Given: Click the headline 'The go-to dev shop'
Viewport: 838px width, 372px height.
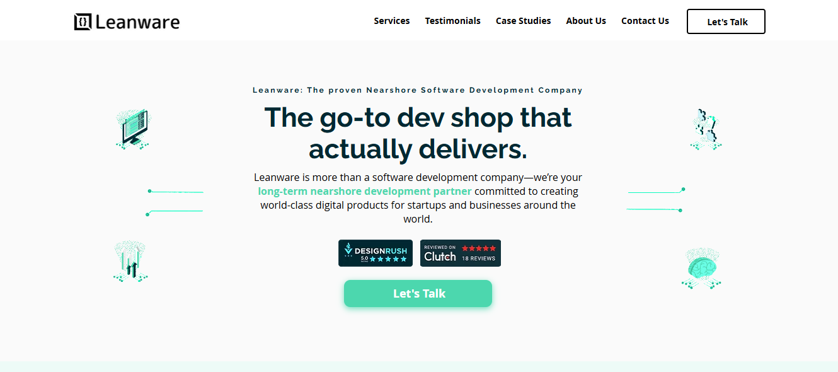Looking at the screenshot, I should 418,118.
